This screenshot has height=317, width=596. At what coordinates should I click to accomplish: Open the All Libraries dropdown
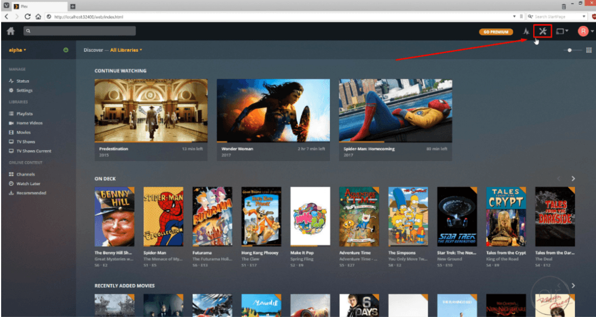click(126, 50)
